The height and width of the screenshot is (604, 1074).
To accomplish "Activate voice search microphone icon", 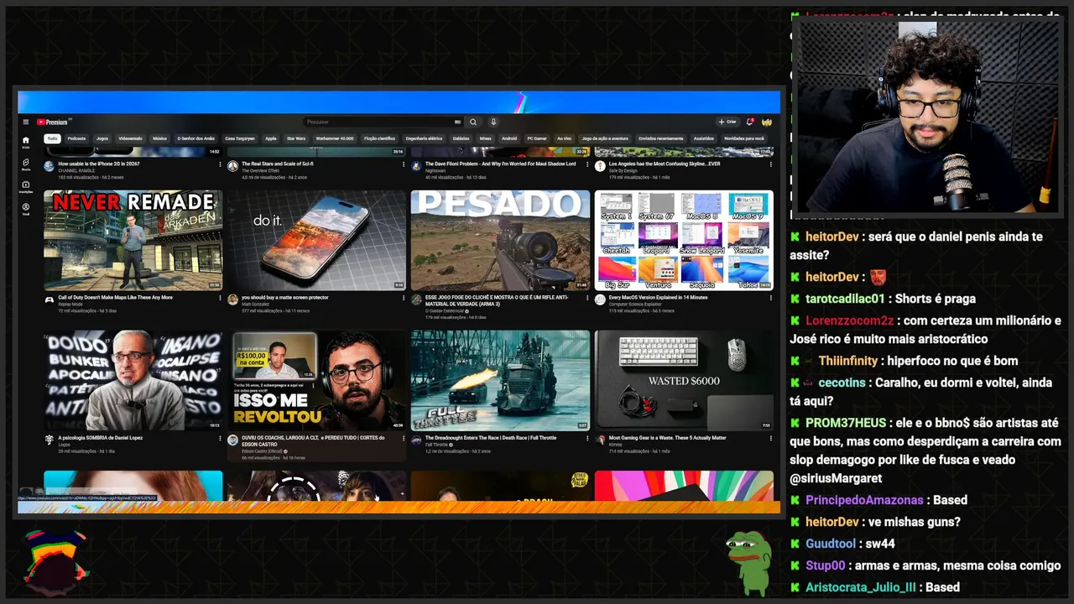I will 493,122.
